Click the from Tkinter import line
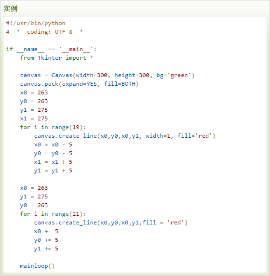270x276 pixels. click(56, 58)
